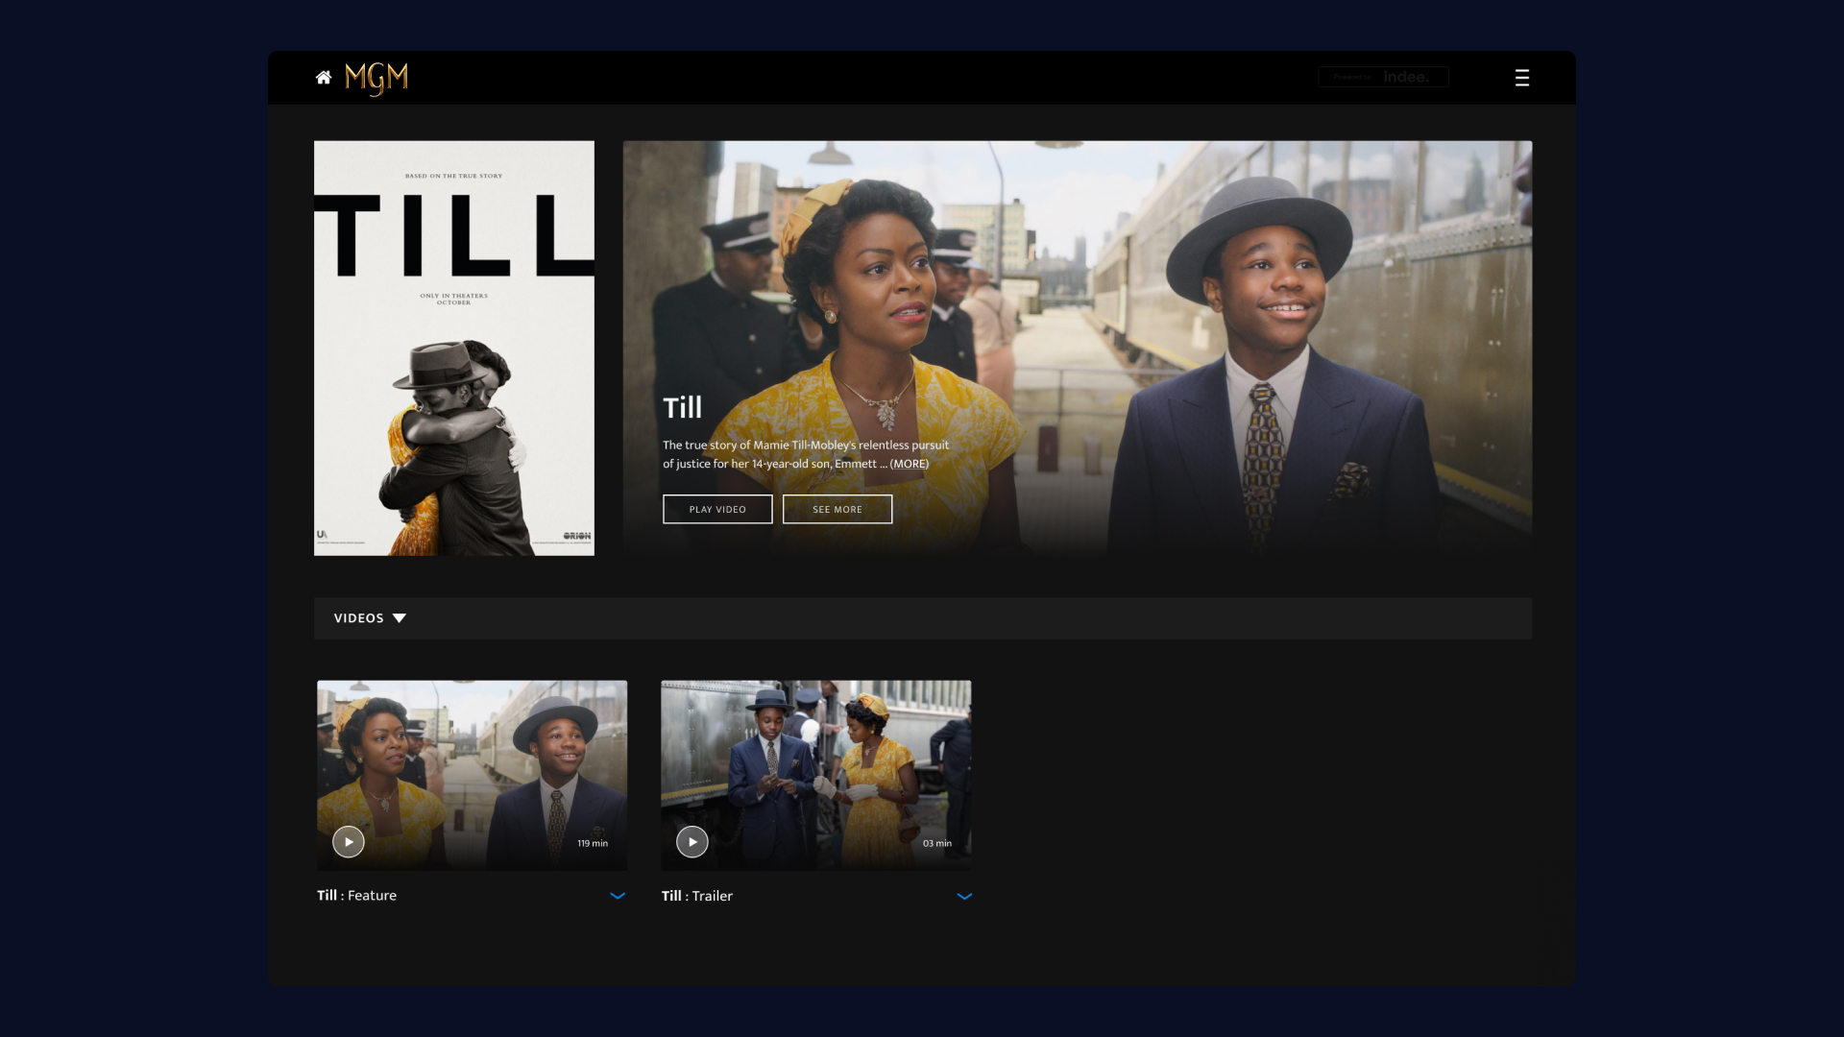Click the PLAY VIDEO button
The image size is (1844, 1037).
[717, 510]
